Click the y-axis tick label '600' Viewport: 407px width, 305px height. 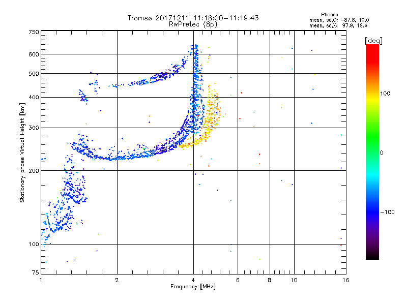(x=34, y=54)
